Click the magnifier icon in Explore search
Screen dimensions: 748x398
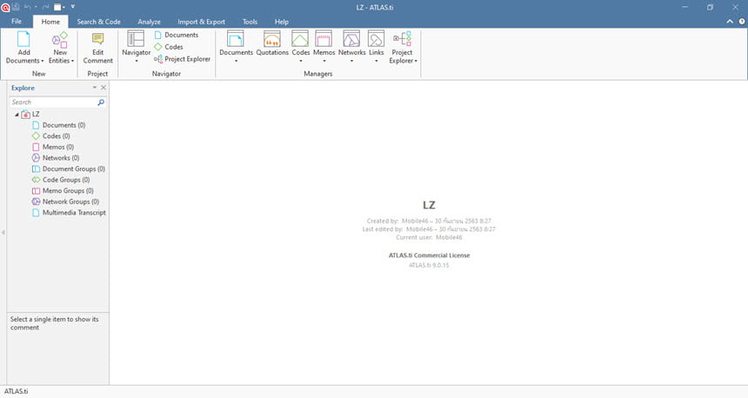tap(101, 102)
